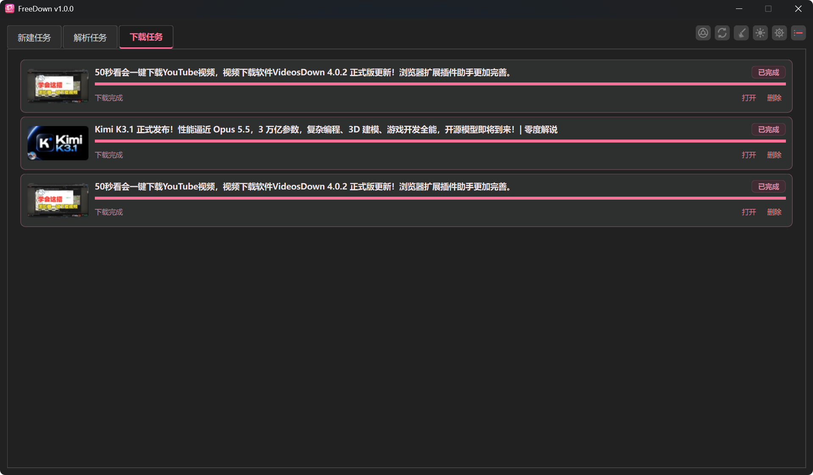Click the broom clean-up icon
Screen dimensions: 813x475
tap(741, 33)
